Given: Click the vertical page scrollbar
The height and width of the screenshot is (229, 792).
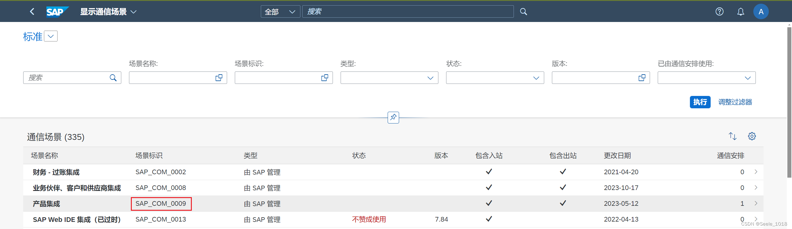Looking at the screenshot, I should 790,102.
